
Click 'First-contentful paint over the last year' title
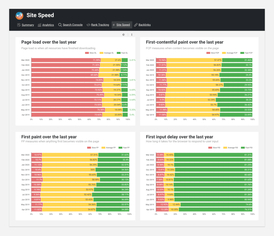point(185,42)
